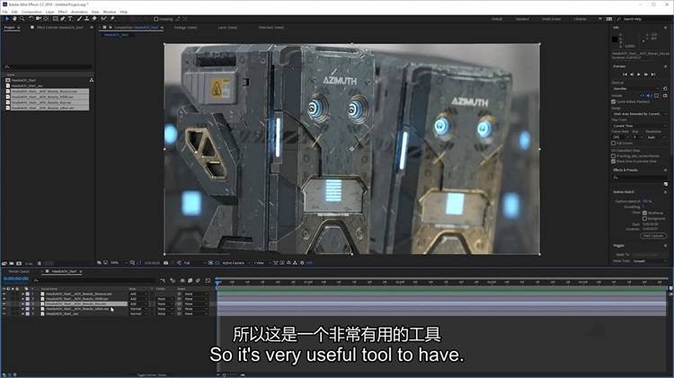Open the Animation menu
Viewport: 674px width, 378px height.
pyautogui.click(x=79, y=12)
